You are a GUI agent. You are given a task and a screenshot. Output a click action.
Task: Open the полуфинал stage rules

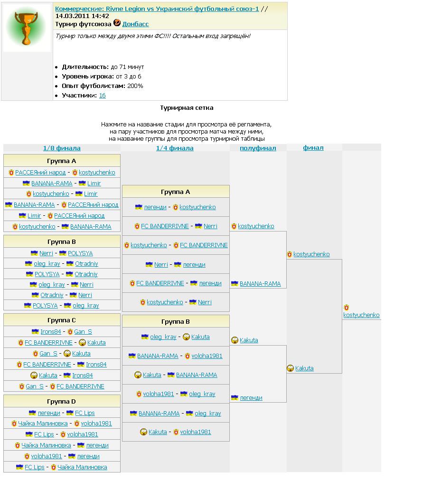point(258,148)
